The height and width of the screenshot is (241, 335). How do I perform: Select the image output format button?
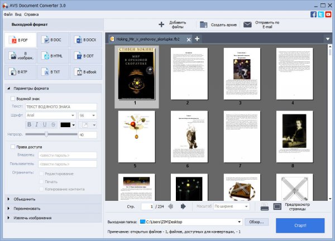pyautogui.click(x=21, y=56)
